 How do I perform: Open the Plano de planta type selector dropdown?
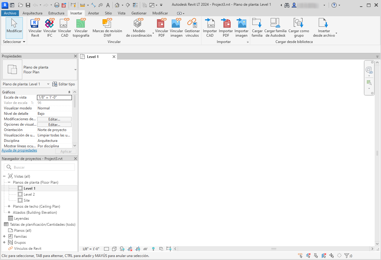coord(75,70)
